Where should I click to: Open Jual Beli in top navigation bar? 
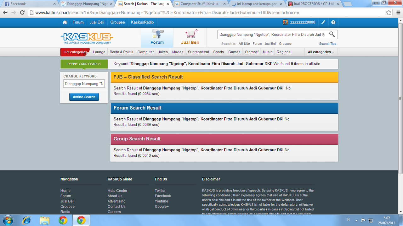[x=97, y=22]
